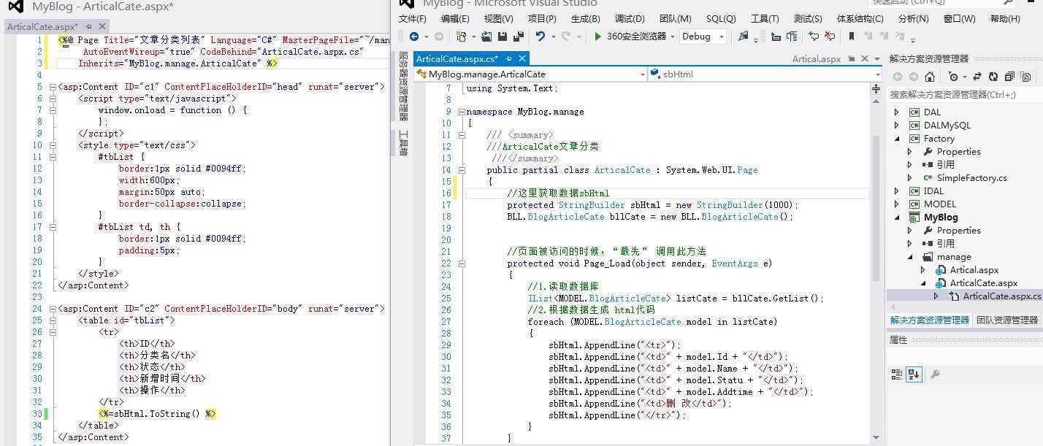This screenshot has width=1043, height=446.
Task: Click the Comment Selection toolbar icon
Action: 814,36
